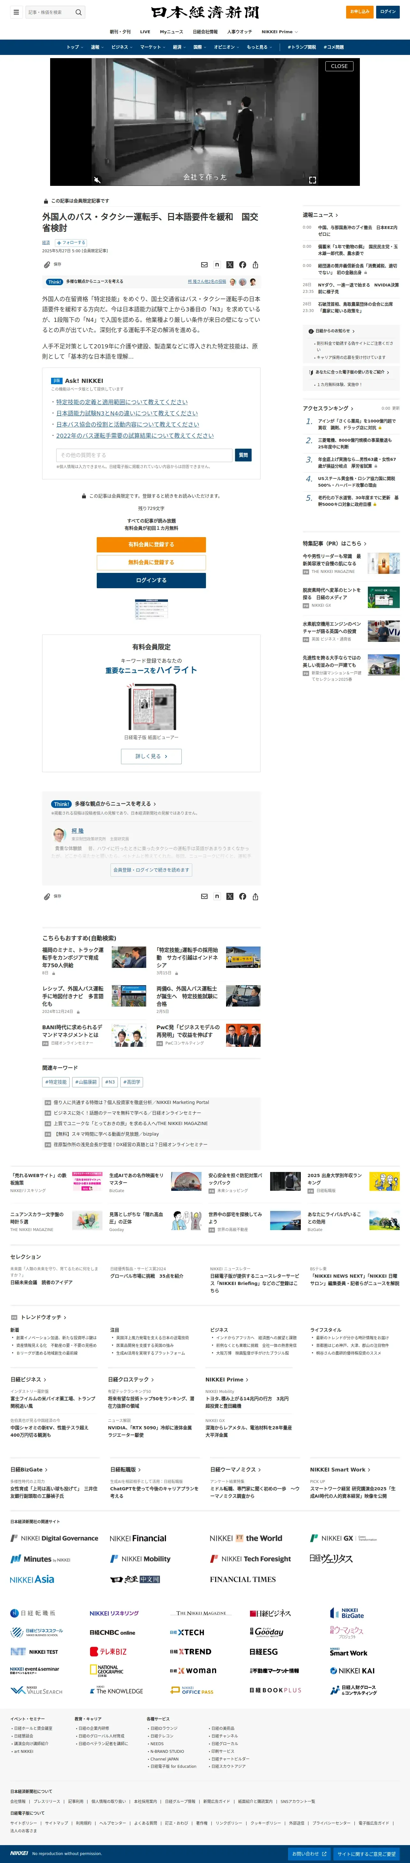Share article by email from top share row
Image resolution: width=410 pixels, height=1863 pixels.
click(x=204, y=265)
